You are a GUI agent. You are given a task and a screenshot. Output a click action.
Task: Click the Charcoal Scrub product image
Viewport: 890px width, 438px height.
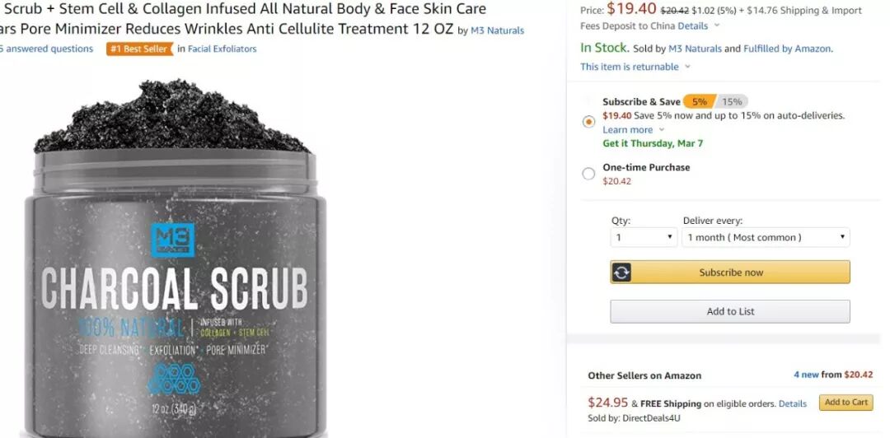(172, 259)
